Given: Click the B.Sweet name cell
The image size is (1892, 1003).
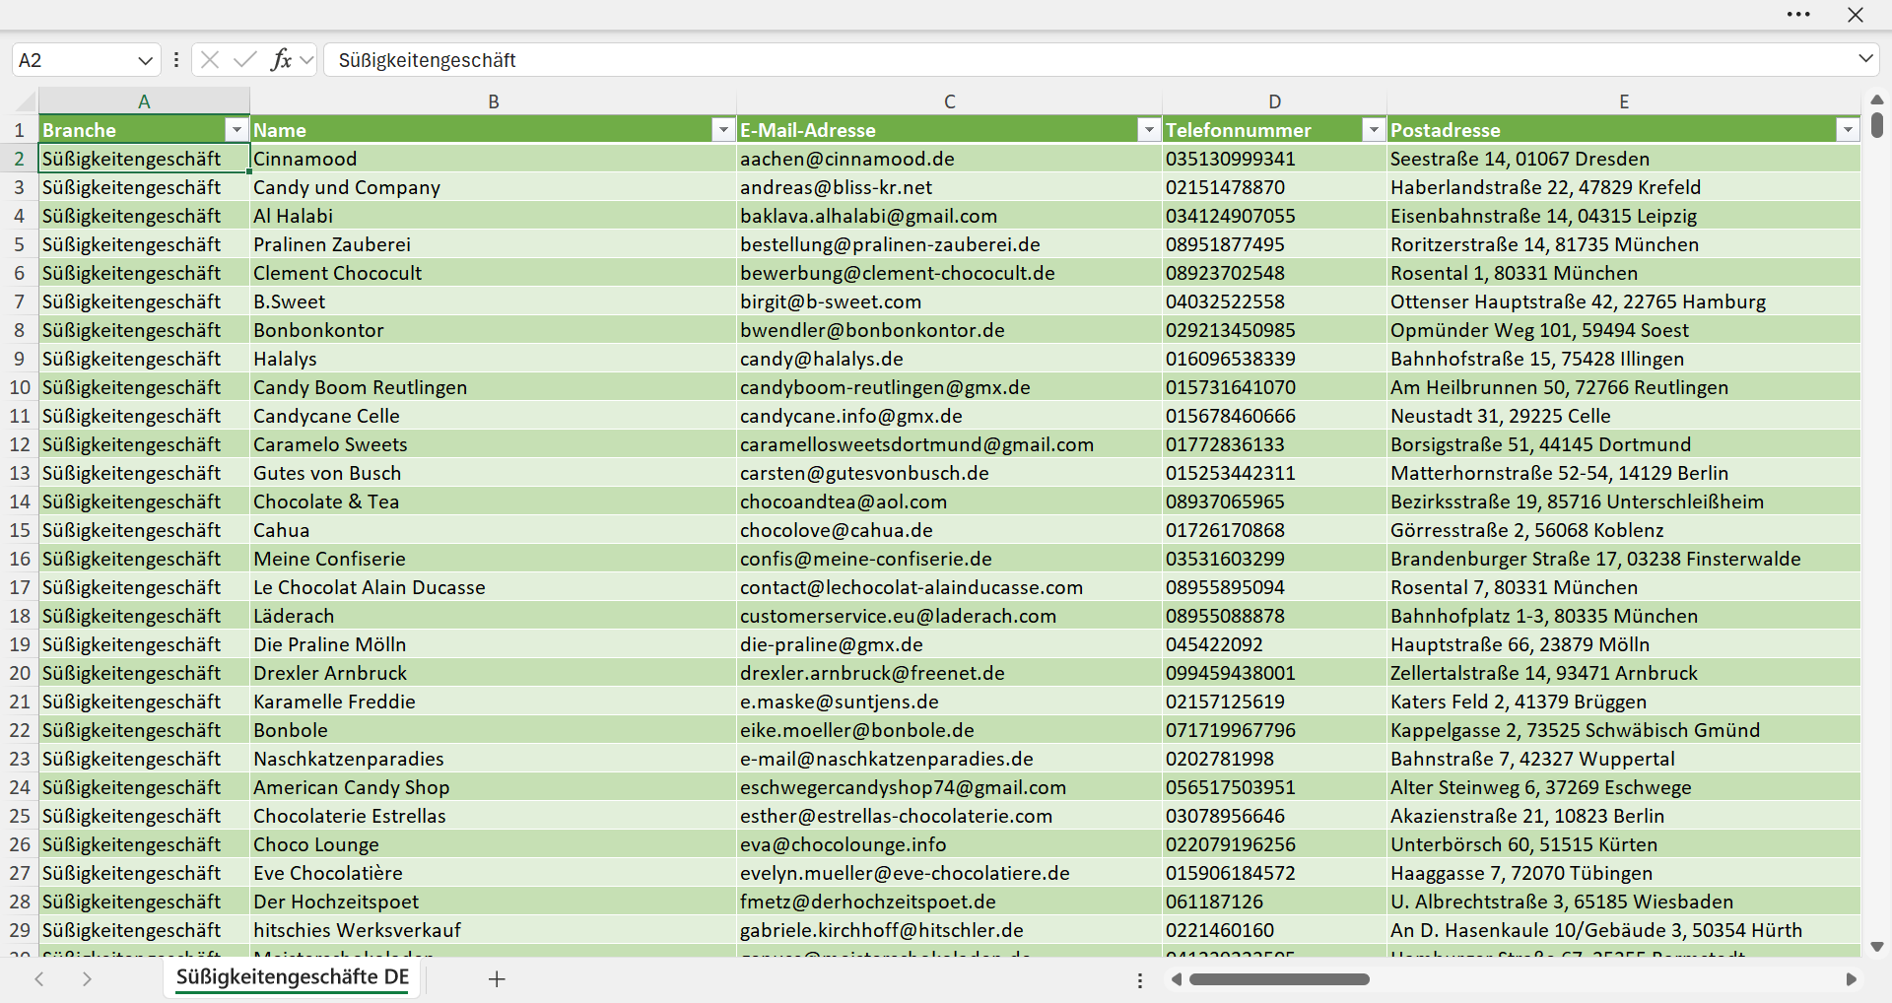Looking at the screenshot, I should tap(493, 301).
